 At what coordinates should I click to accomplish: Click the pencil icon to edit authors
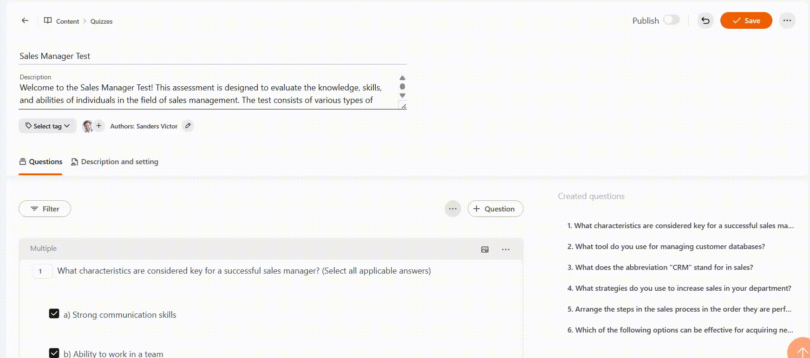(188, 126)
